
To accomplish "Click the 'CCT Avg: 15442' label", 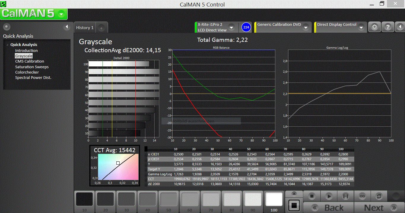I will (x=115, y=150).
